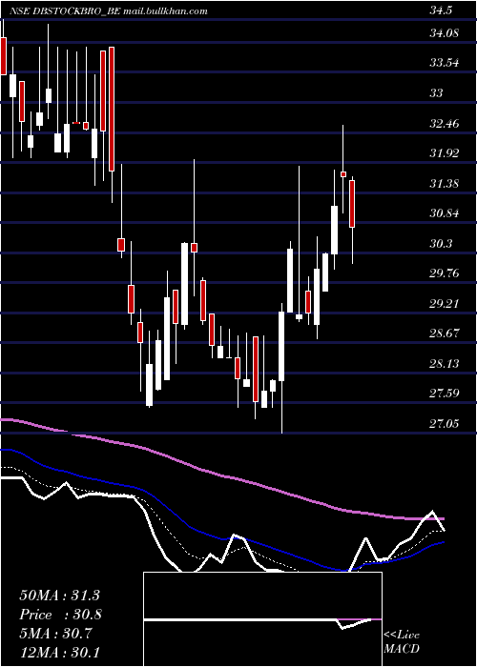
Task: Click the 30.3 price axis label
Action: 441,243
